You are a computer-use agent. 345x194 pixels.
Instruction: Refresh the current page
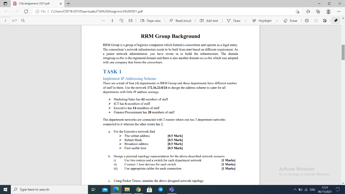coord(26,11)
